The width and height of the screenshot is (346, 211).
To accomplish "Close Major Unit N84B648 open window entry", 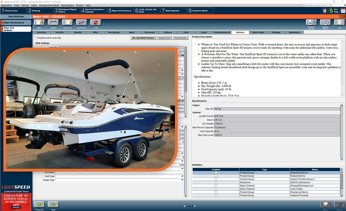I will coord(2,29).
